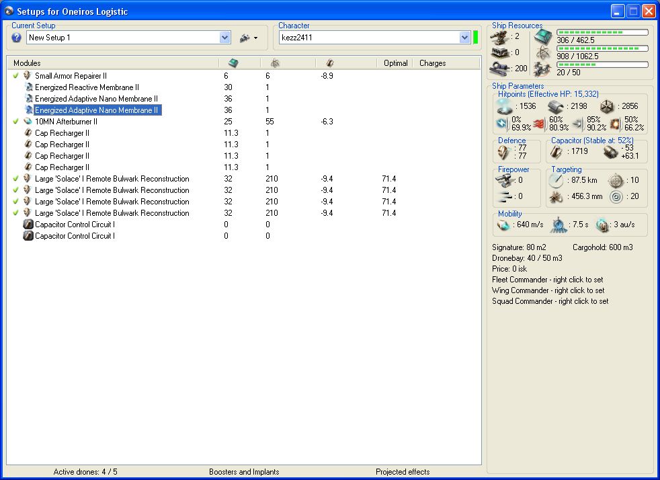Image resolution: width=660 pixels, height=480 pixels.
Task: Open the Projected effects panel
Action: (403, 471)
